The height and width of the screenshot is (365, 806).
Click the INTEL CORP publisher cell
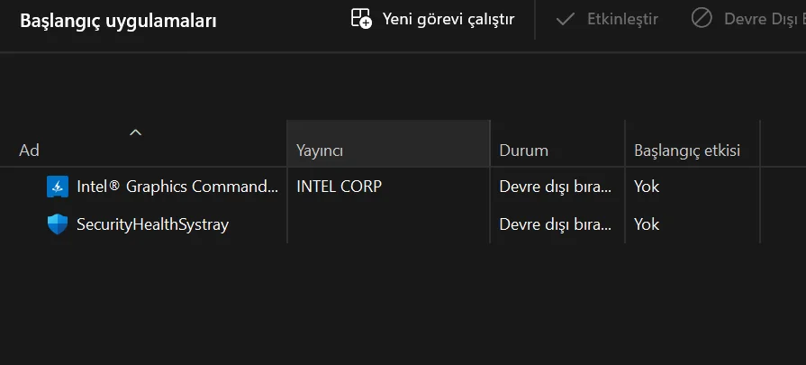pyautogui.click(x=339, y=187)
